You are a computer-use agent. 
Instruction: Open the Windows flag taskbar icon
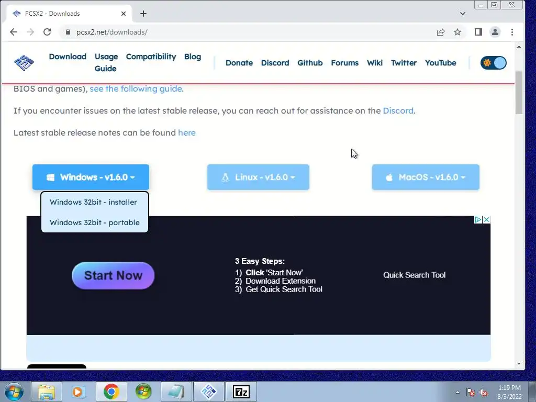click(x=143, y=392)
